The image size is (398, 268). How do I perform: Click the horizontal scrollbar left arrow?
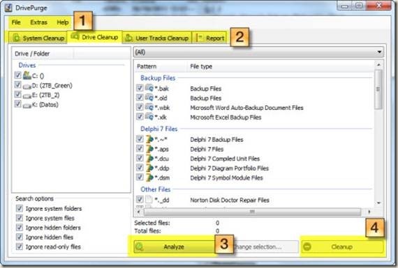(138, 212)
